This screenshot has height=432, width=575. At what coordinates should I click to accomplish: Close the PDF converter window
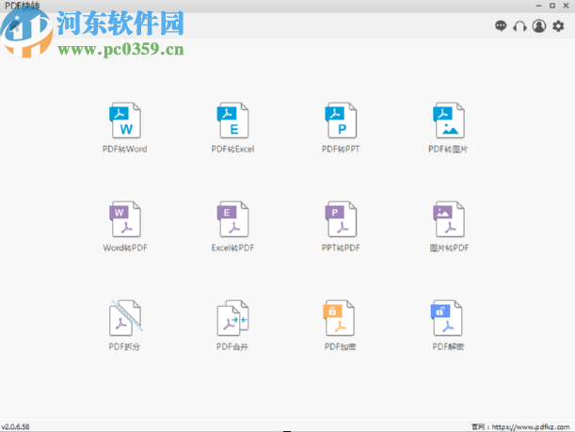(566, 6)
